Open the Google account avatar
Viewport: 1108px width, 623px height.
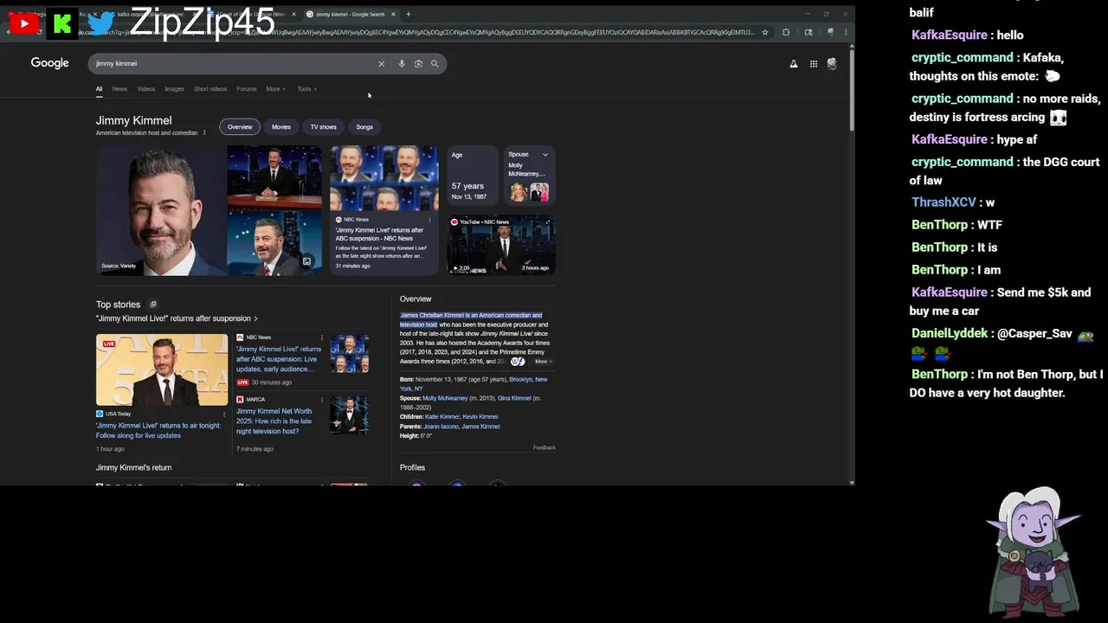pyautogui.click(x=833, y=63)
